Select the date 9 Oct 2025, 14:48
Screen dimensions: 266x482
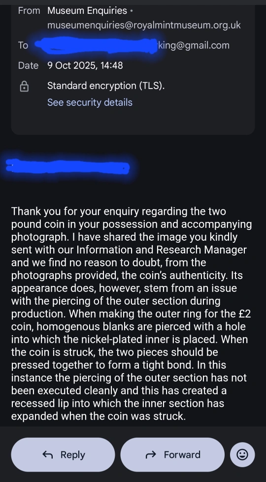85,65
